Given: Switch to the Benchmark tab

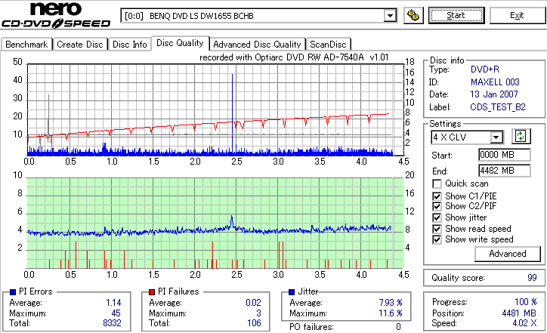Looking at the screenshot, I should pyautogui.click(x=26, y=45).
